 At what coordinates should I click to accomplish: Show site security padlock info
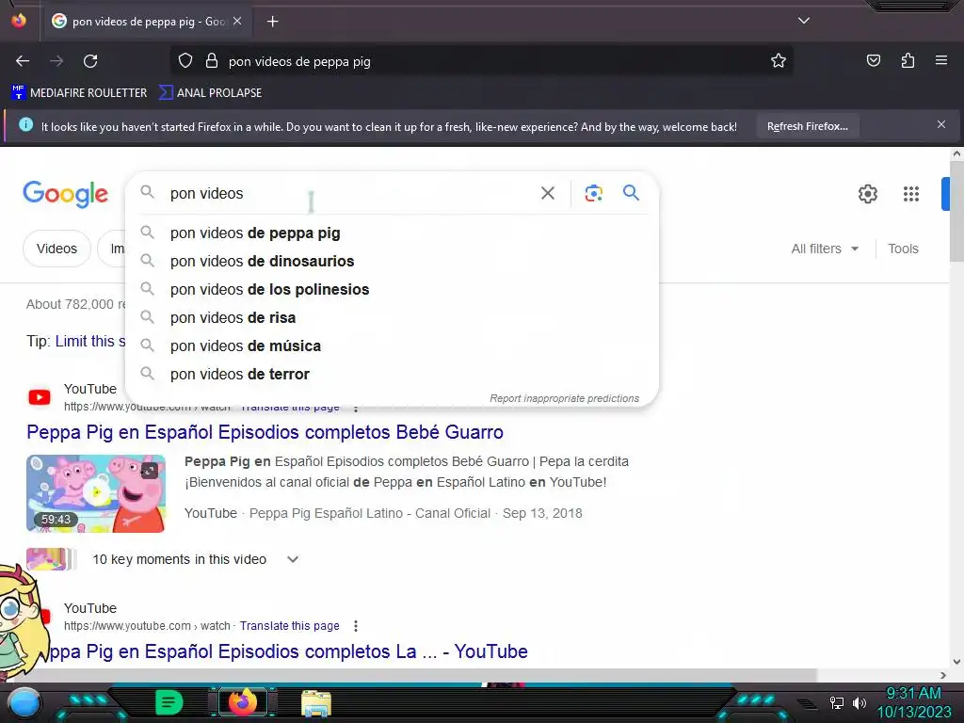point(212,61)
